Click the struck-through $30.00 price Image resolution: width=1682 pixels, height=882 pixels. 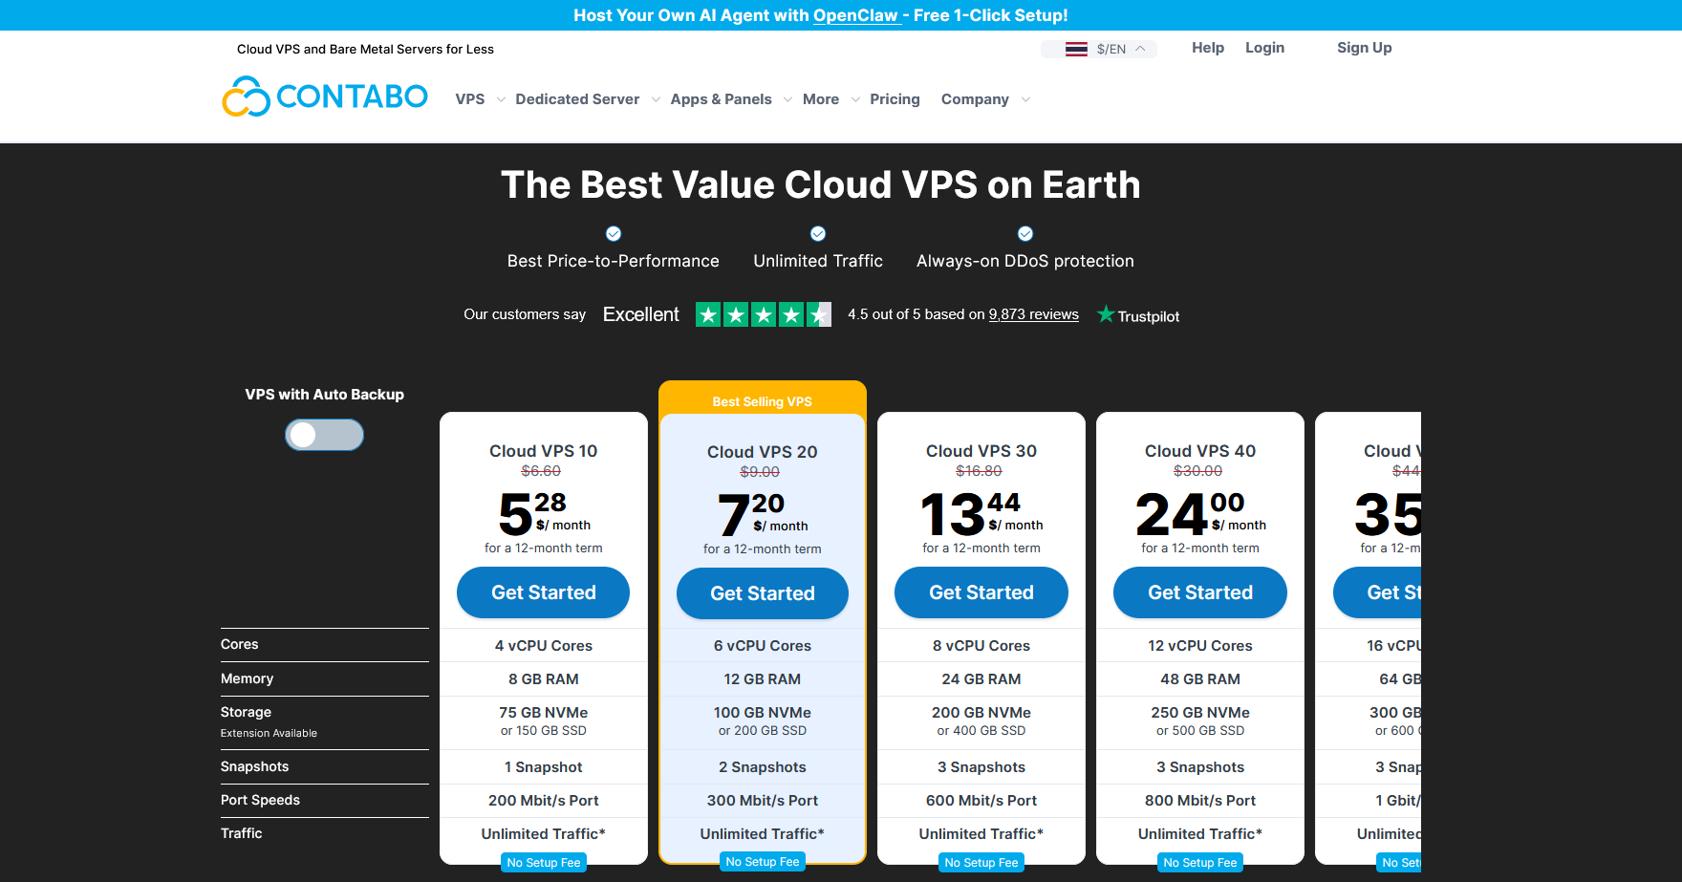(x=1197, y=471)
